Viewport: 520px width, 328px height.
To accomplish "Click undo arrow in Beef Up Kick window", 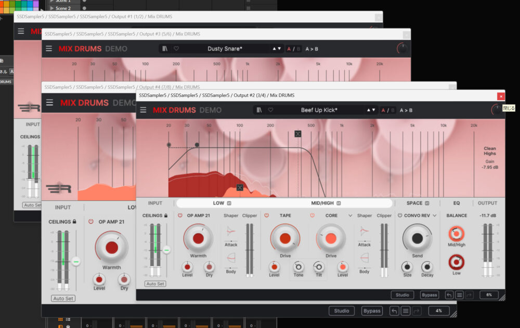I will pos(449,295).
